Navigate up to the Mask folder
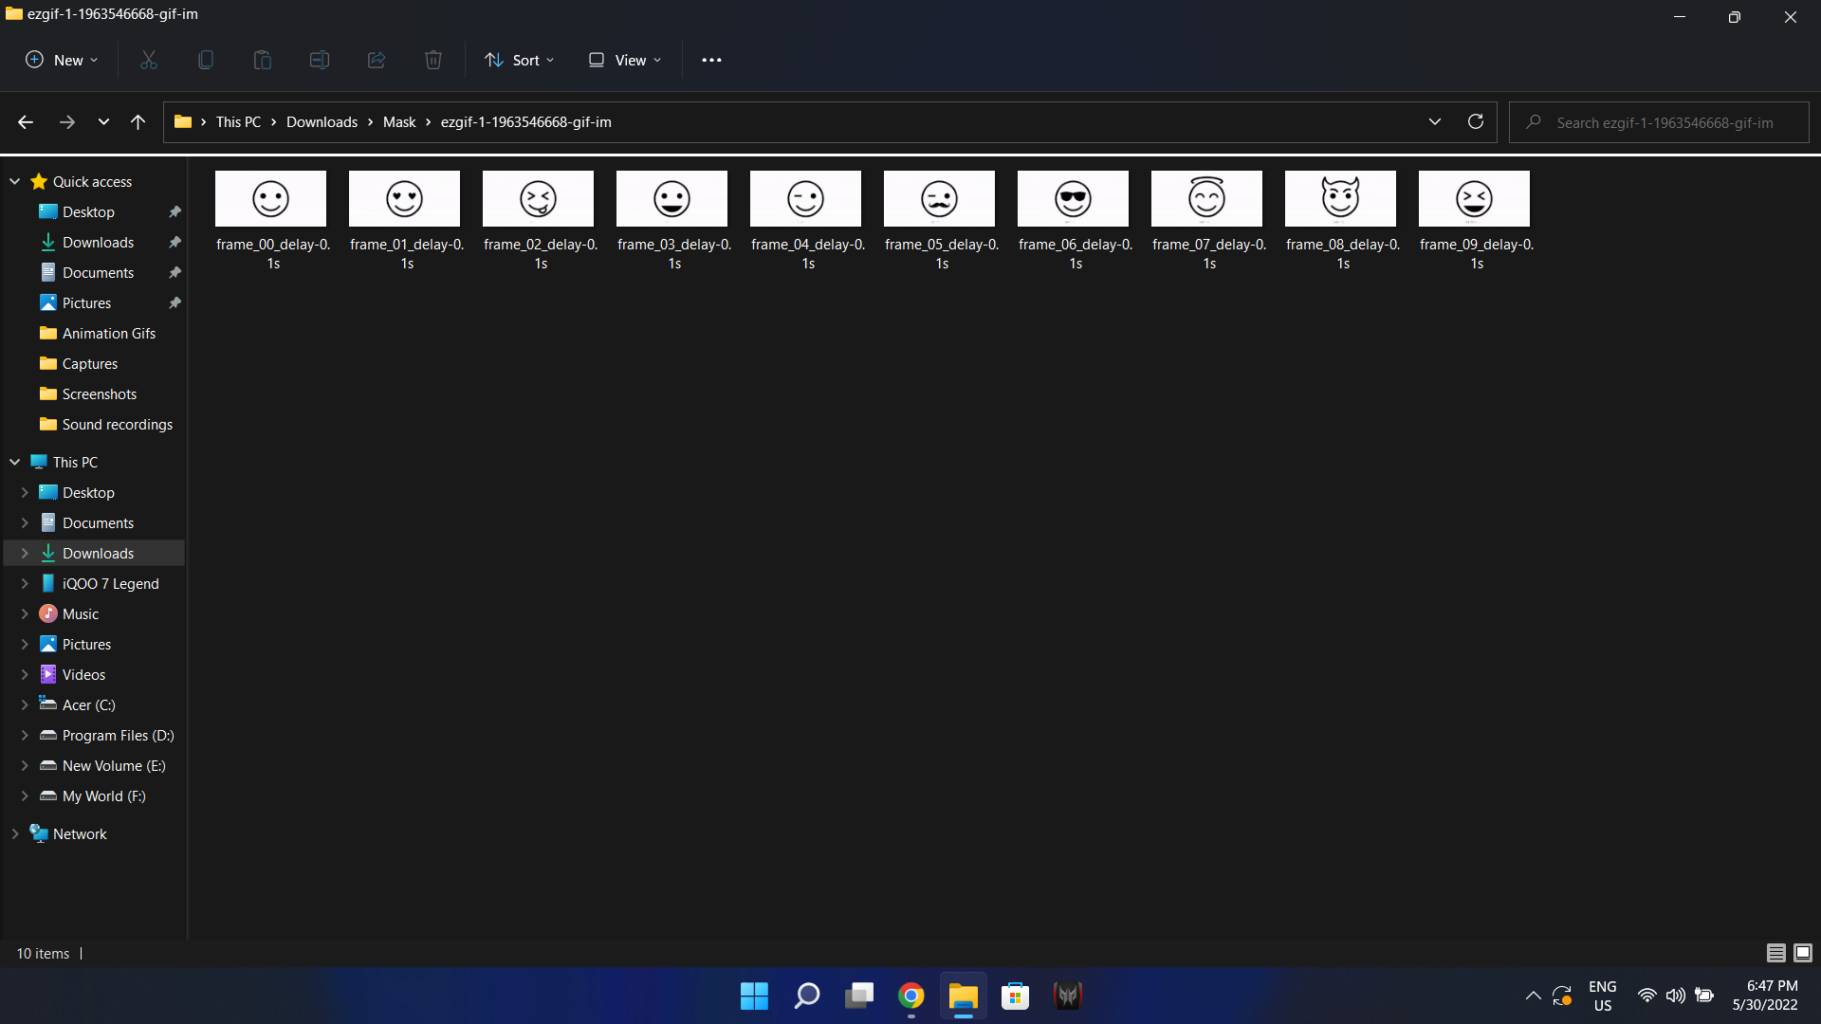Image resolution: width=1821 pixels, height=1024 pixels. [x=138, y=121]
